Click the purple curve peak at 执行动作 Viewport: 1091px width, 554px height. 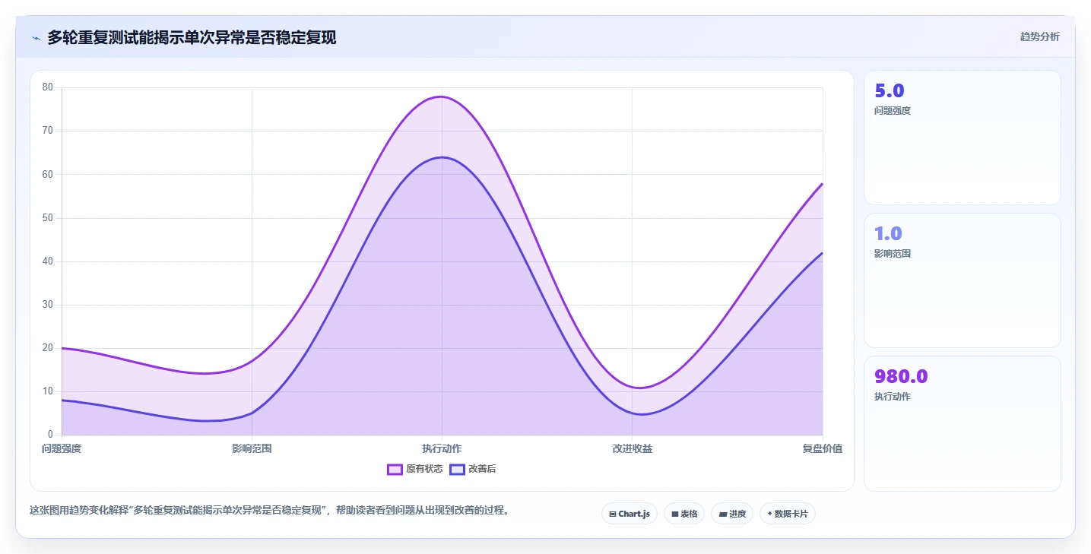coord(441,97)
